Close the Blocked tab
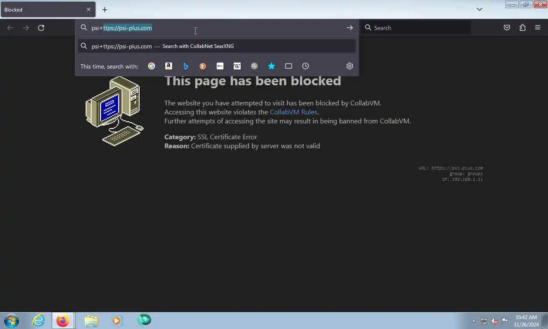548x329 pixels. [x=89, y=9]
